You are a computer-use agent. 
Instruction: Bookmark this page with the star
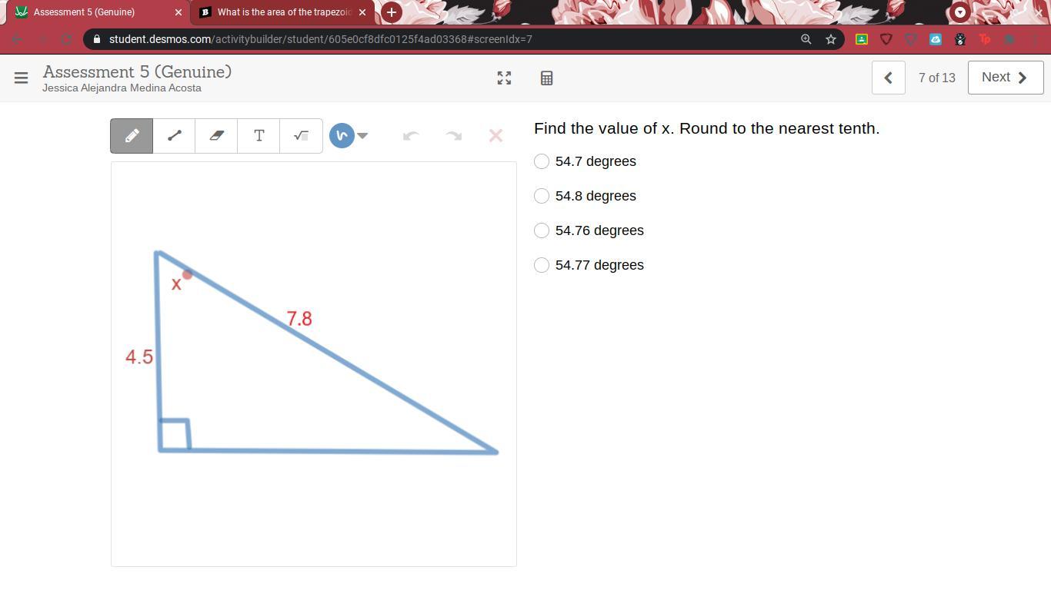coord(831,39)
